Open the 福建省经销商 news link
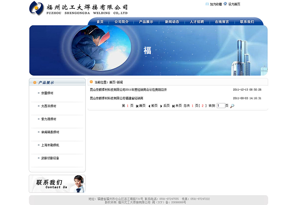Image resolution: width=296 pixels, height=205 pixels. pyautogui.click(x=116, y=98)
